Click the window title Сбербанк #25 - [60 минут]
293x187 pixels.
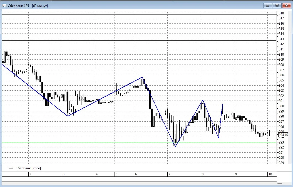tap(28, 6)
